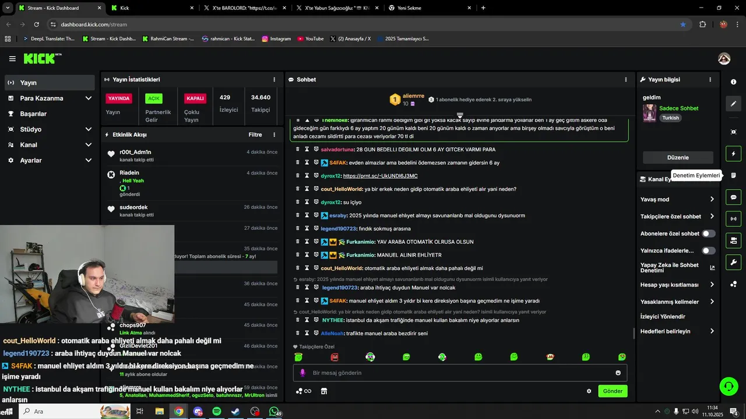Screen dimensions: 746x419
Task: Open the profile avatar menu
Action: point(724,59)
